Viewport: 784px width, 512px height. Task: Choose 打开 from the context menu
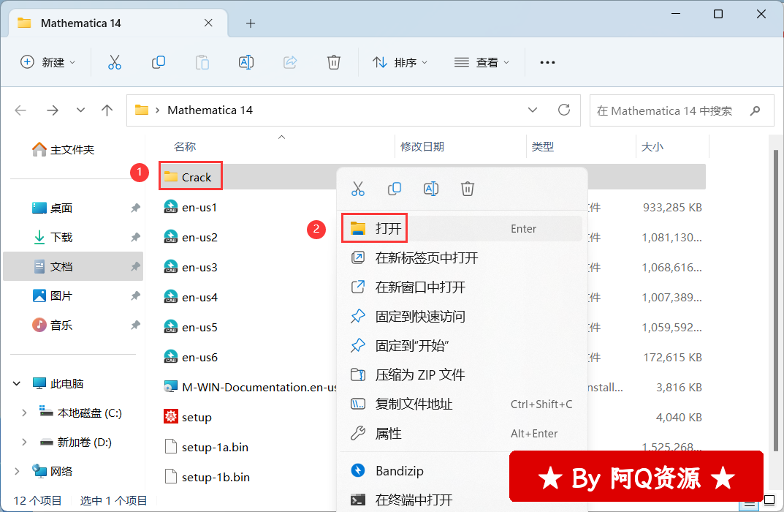point(462,229)
